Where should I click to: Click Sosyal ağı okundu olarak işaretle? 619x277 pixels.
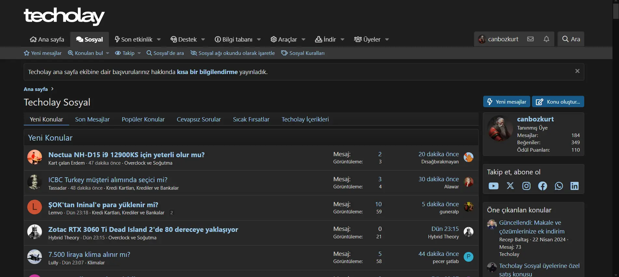(x=233, y=53)
